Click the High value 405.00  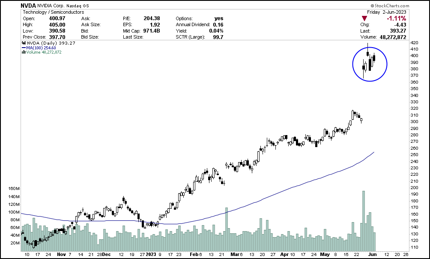point(57,25)
